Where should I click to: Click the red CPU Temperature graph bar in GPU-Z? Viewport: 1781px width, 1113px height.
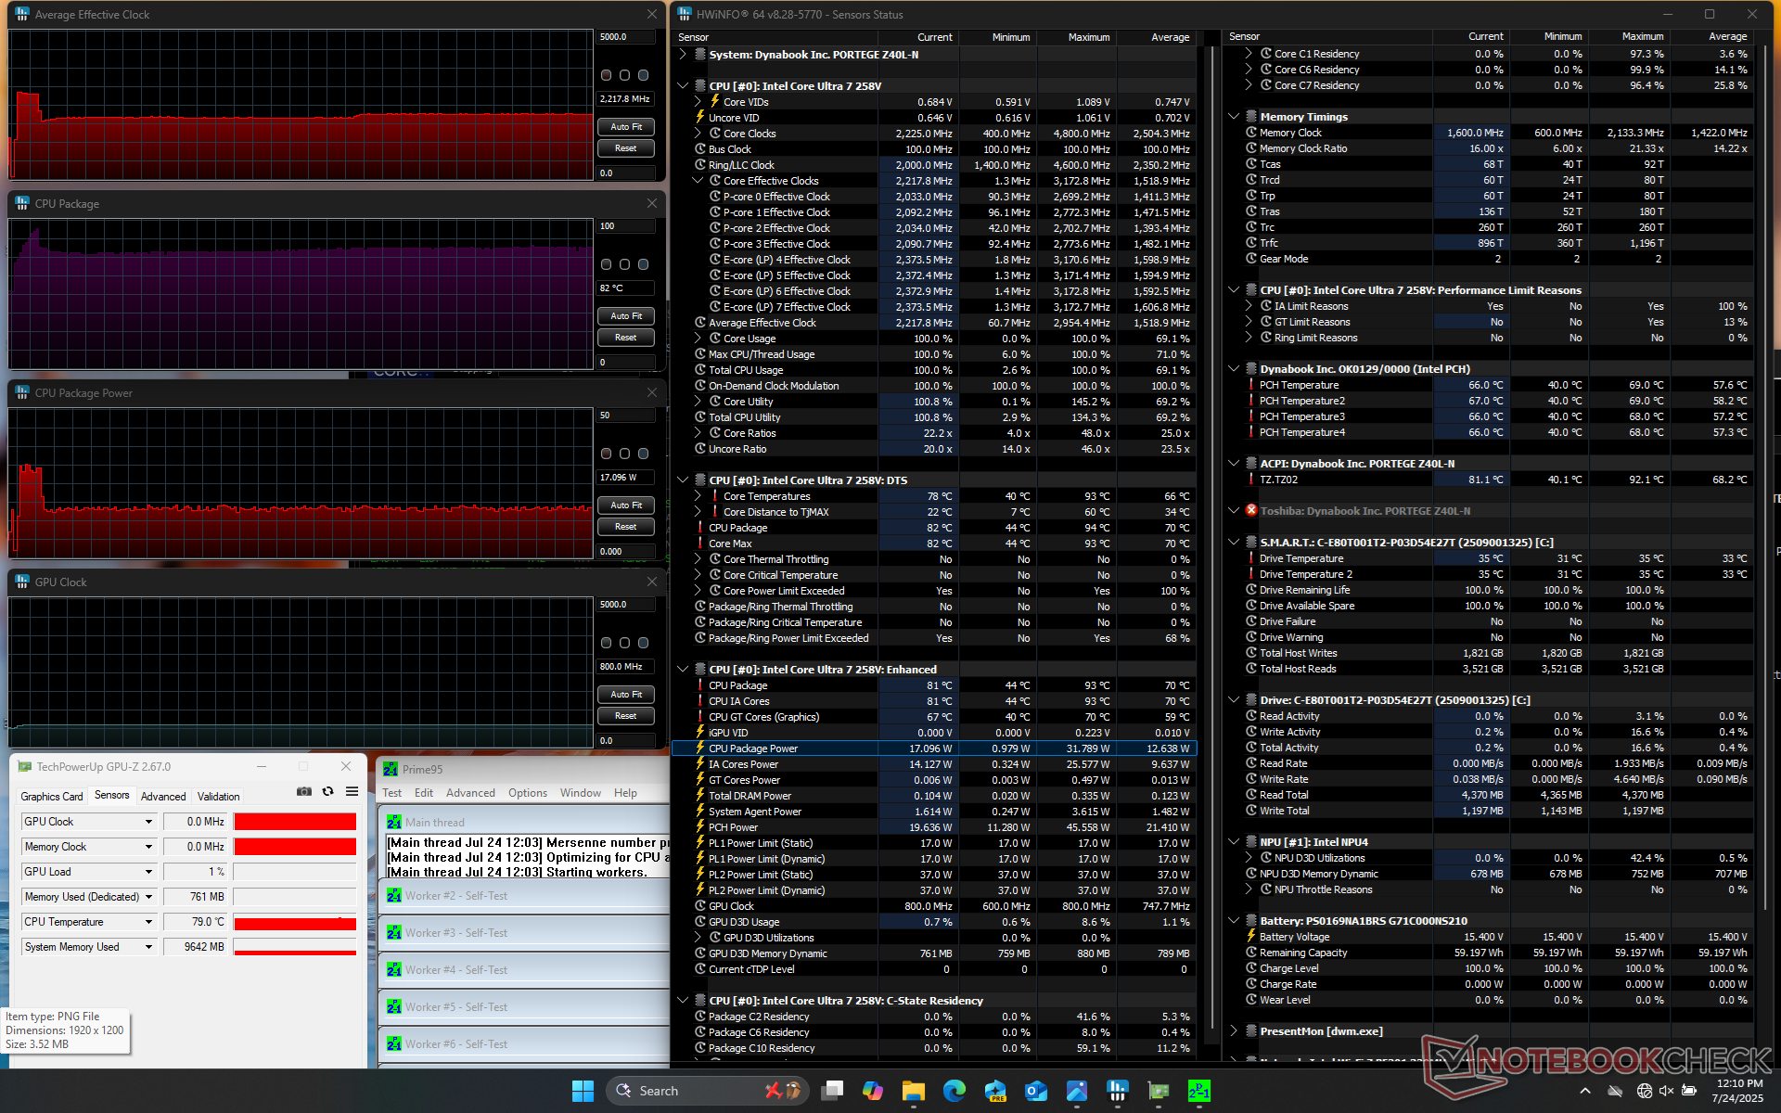pos(295,923)
